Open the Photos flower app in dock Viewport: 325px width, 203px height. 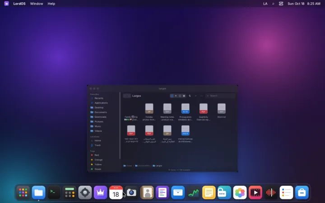[240, 193]
